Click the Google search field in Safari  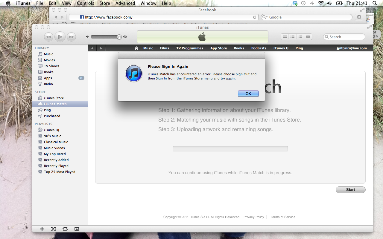[x=307, y=17]
